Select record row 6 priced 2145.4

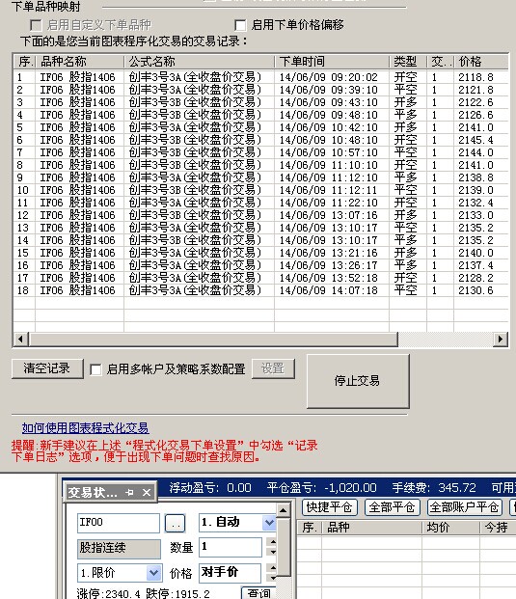point(260,140)
